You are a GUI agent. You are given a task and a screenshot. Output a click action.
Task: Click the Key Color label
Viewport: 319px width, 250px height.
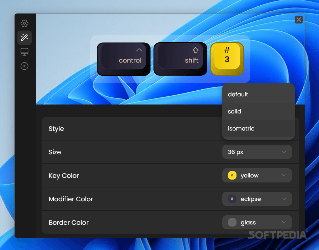pos(64,176)
